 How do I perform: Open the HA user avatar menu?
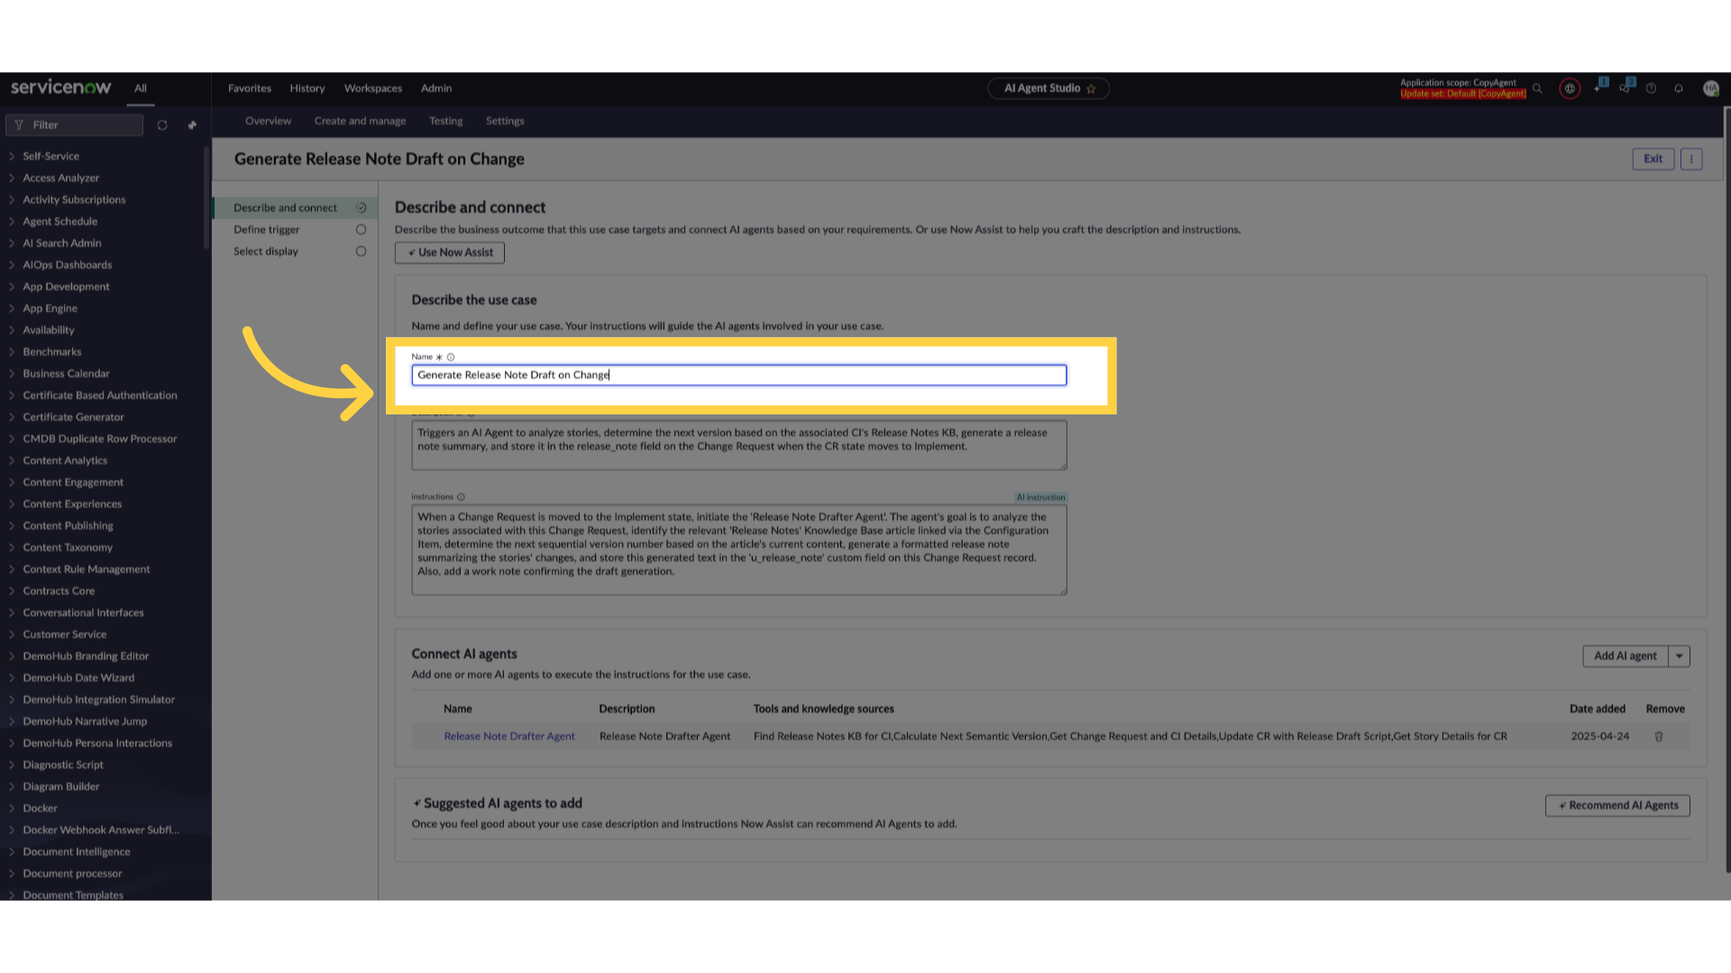(x=1711, y=88)
